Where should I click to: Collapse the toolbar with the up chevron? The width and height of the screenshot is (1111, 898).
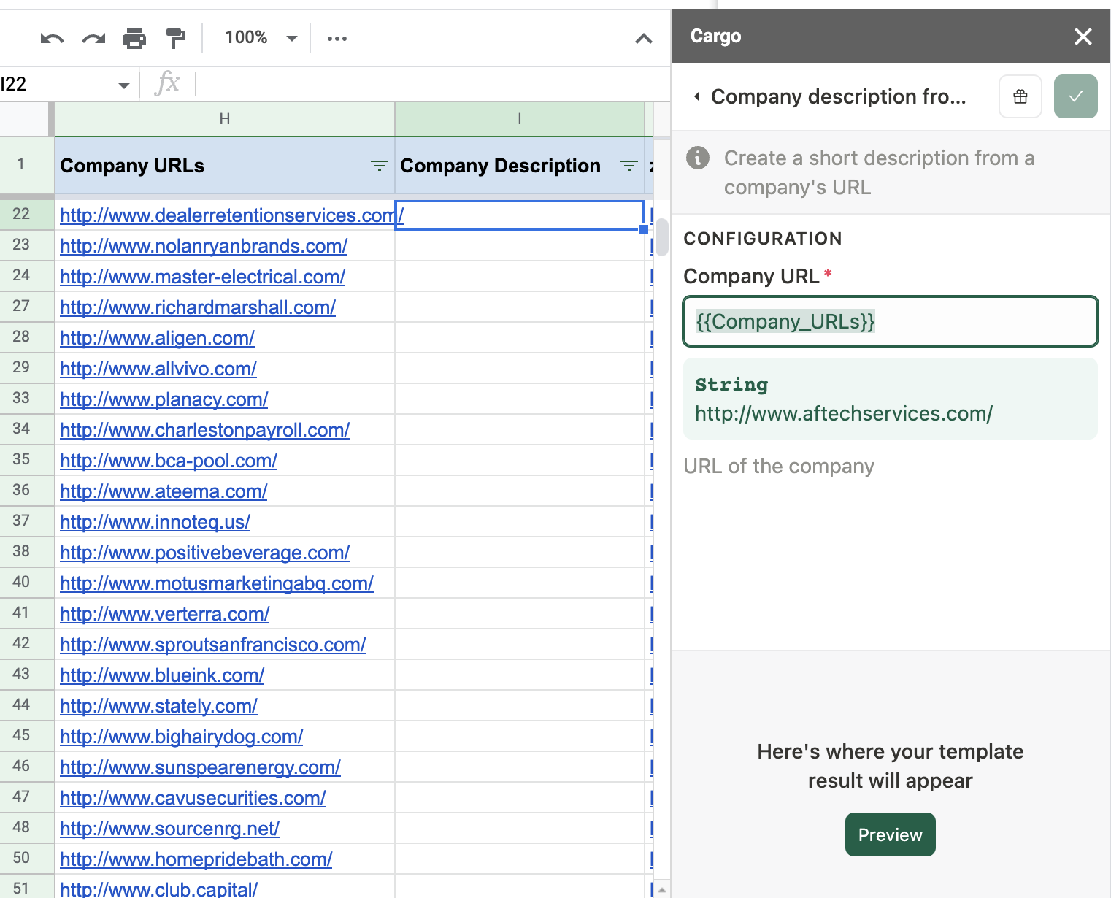(x=643, y=39)
